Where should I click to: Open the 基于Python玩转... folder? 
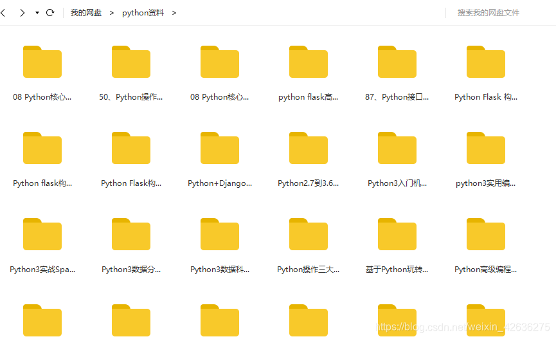coord(397,234)
